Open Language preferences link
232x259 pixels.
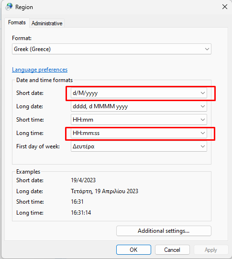pyautogui.click(x=40, y=70)
